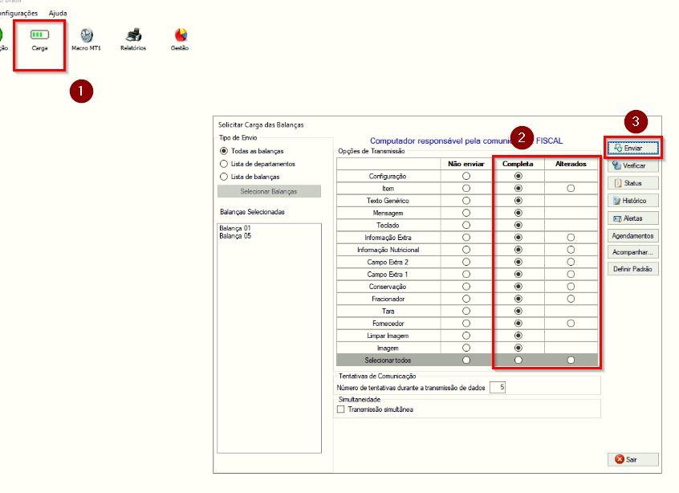
Task: Open the Macro MT1 toolbar icon
Action: (x=86, y=40)
